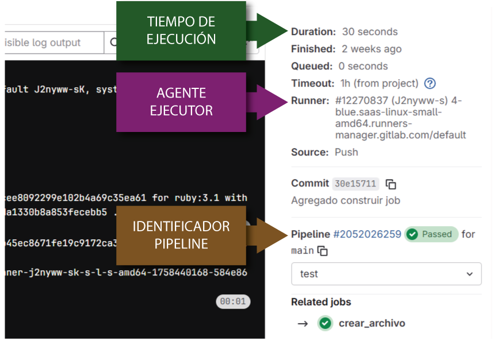Click the arrow icon before crear_archivo
The image size is (497, 346).
pos(303,324)
